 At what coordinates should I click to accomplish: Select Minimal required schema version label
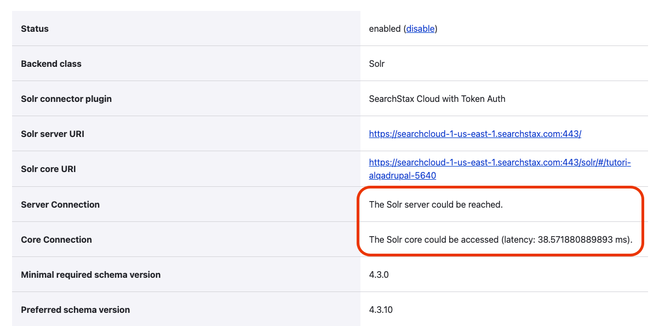pyautogui.click(x=91, y=274)
